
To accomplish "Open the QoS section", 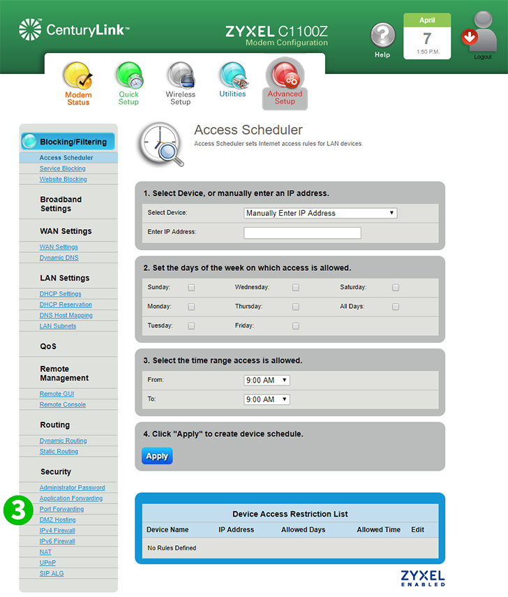I will [48, 346].
